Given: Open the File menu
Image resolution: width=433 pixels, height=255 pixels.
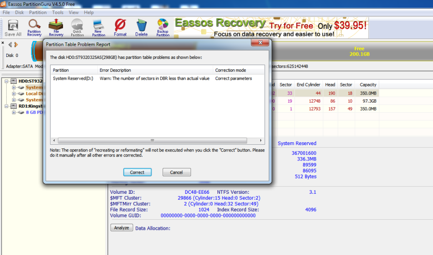Looking at the screenshot, I should [x=6, y=13].
